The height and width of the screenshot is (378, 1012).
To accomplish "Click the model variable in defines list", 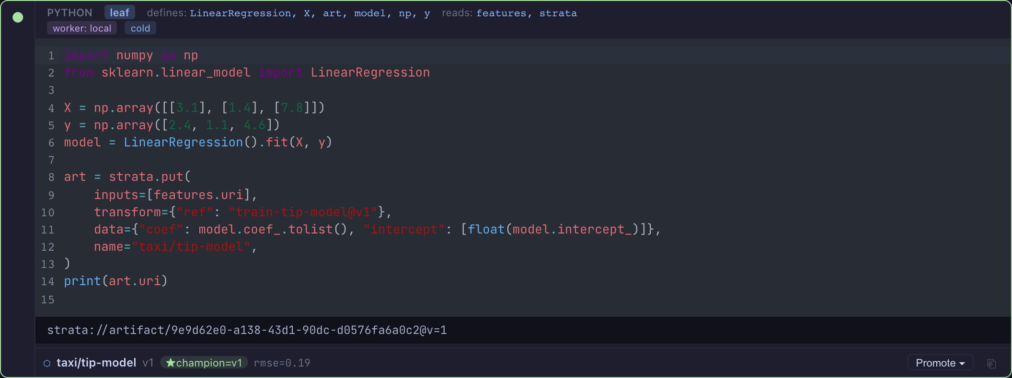I will point(369,13).
